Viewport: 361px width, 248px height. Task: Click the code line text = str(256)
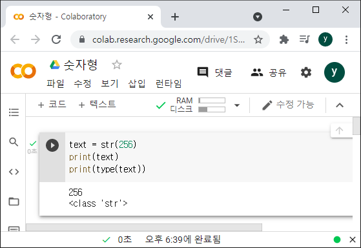coord(103,145)
